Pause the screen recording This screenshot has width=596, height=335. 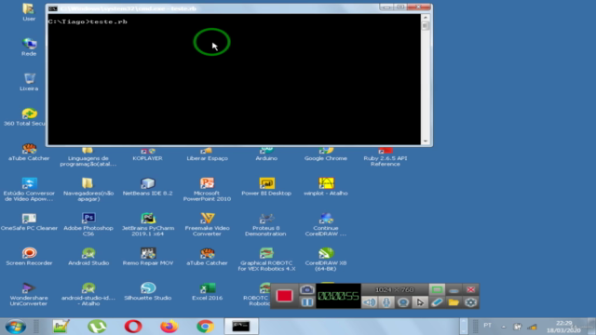click(x=306, y=302)
